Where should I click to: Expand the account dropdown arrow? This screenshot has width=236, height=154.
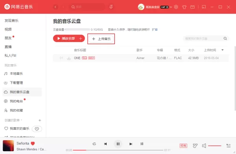[171, 7]
